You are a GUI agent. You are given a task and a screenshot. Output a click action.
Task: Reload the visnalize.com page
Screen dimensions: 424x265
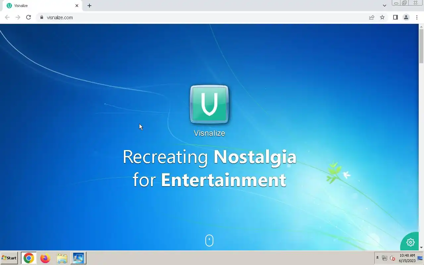tap(28, 17)
